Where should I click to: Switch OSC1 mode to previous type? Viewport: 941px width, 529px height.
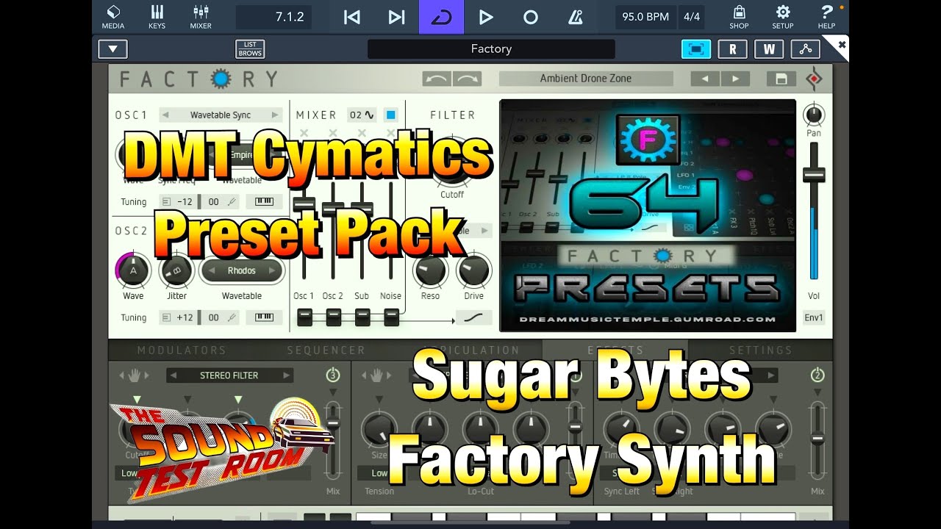(165, 115)
